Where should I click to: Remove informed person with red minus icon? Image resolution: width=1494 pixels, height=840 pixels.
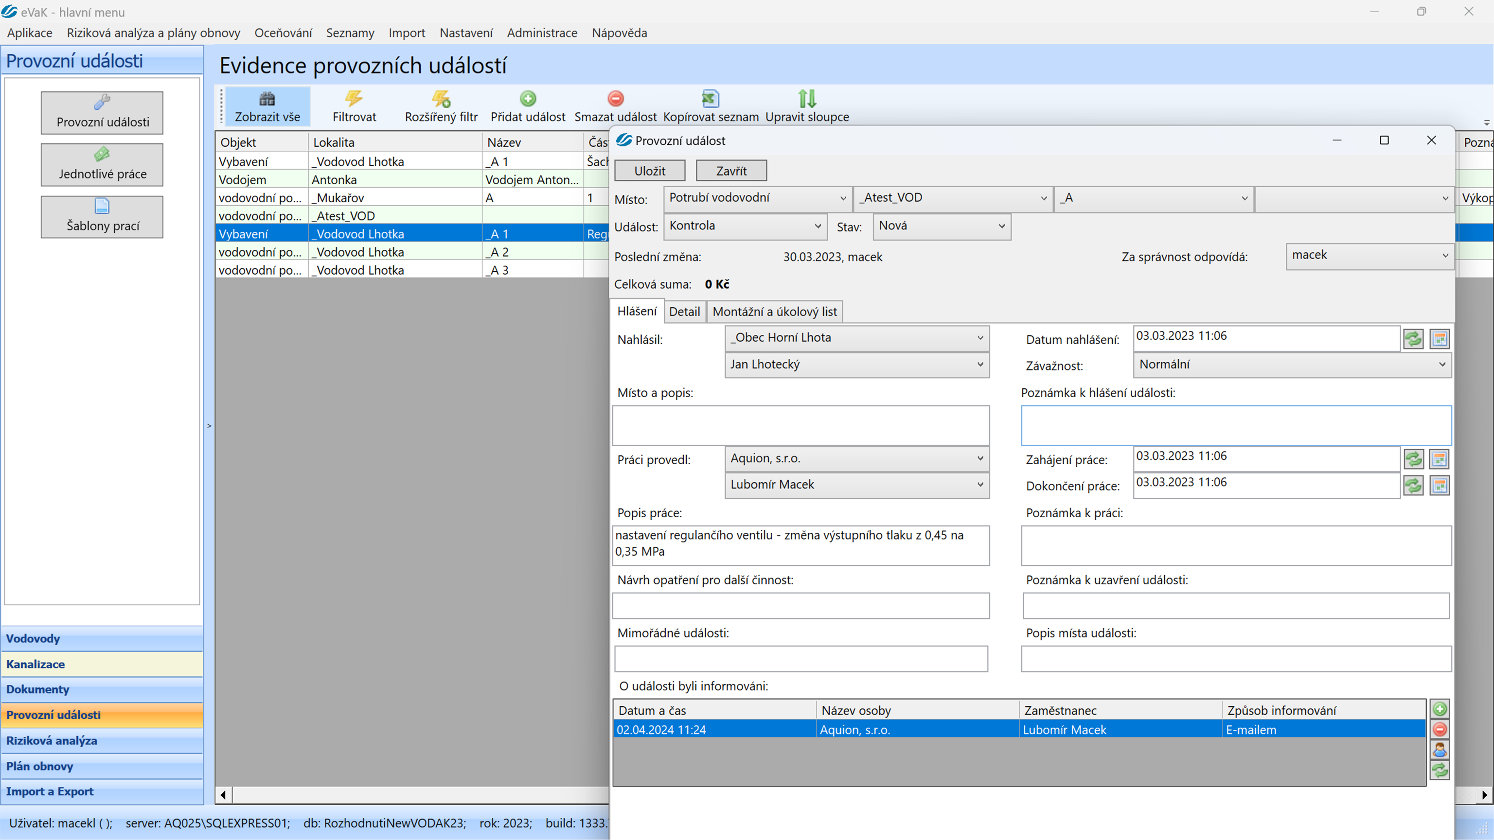1440,729
